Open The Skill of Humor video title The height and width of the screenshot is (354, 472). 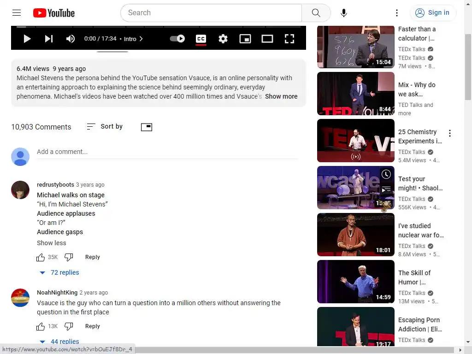point(414,277)
